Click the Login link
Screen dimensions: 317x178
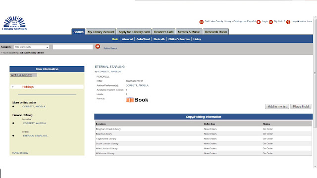(x=265, y=21)
